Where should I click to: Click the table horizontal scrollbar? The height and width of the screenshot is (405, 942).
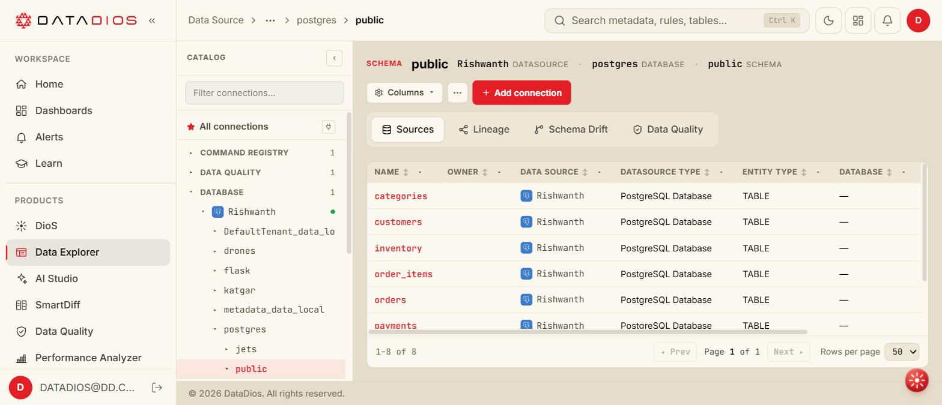tap(588, 332)
